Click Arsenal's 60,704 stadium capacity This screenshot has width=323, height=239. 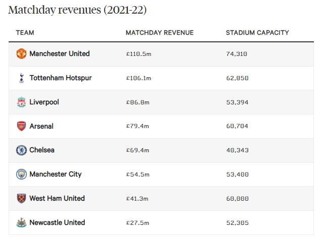tap(237, 126)
